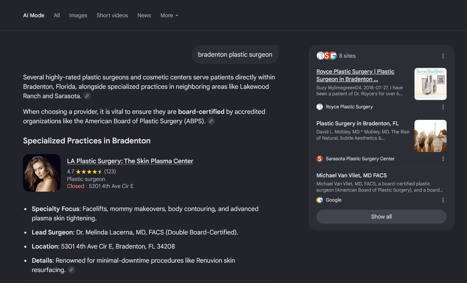The image size is (467, 283).
Task: Open options for Sarasota Plastic Surgery Center result
Action: [x=443, y=159]
